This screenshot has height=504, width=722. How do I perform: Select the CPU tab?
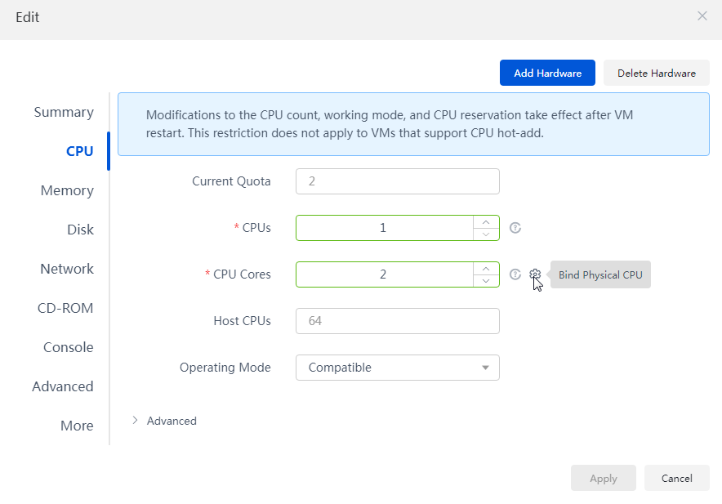click(80, 151)
